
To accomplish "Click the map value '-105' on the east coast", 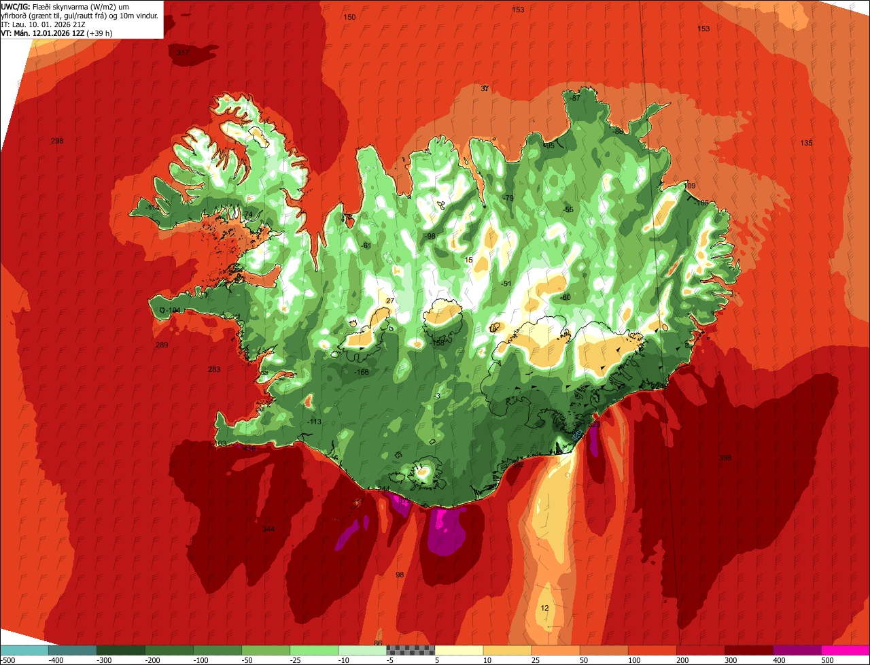I will click(x=701, y=203).
